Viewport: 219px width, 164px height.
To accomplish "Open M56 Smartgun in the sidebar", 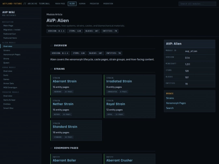I will (10, 87).
